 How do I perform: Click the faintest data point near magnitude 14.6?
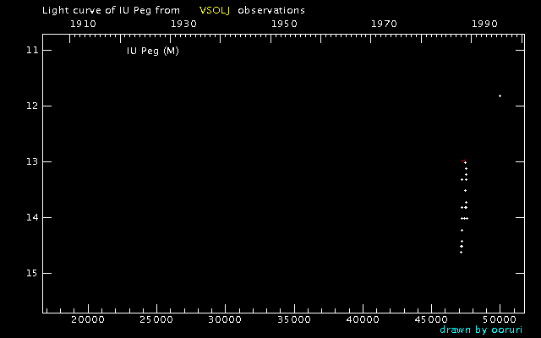[x=461, y=253]
